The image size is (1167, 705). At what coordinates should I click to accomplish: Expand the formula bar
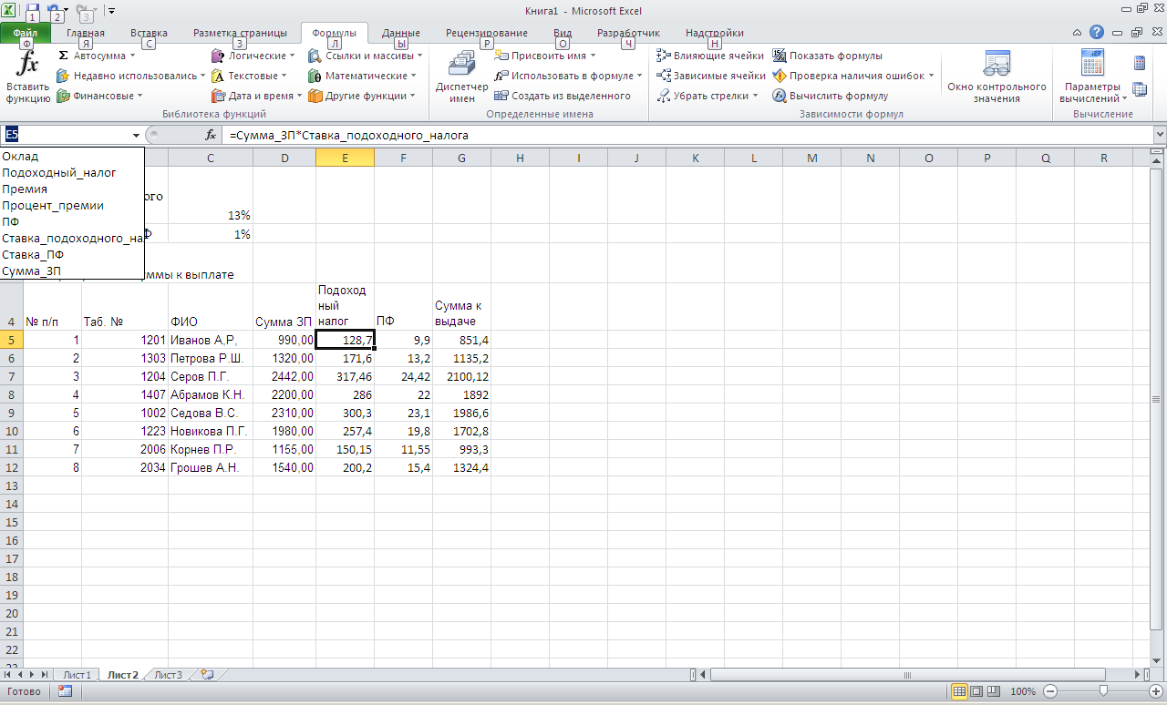click(1160, 135)
